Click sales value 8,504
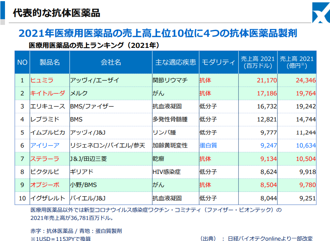The image size is (330, 241). pyautogui.click(x=269, y=185)
